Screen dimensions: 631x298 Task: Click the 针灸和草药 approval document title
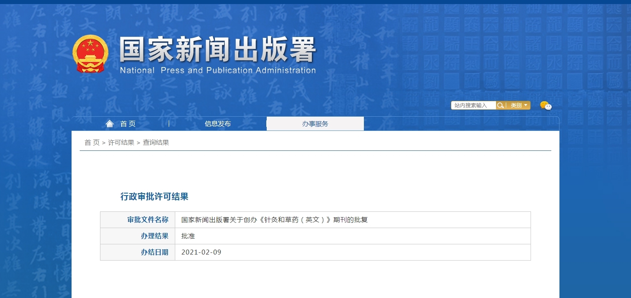tap(274, 220)
